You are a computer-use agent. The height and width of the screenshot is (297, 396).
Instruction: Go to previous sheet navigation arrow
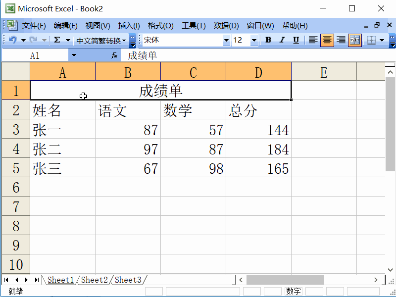17,280
